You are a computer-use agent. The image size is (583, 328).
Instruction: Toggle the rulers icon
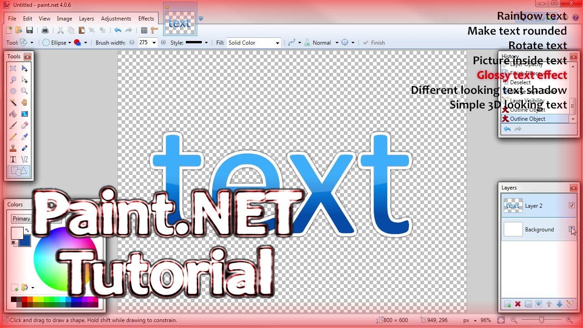click(154, 31)
